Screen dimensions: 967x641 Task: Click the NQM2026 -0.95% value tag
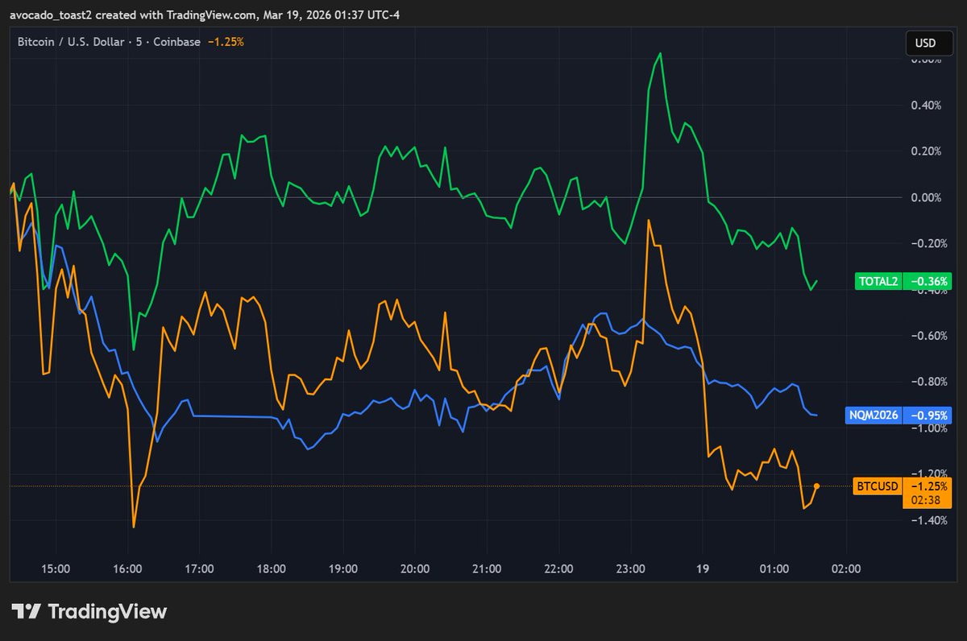[x=928, y=416]
